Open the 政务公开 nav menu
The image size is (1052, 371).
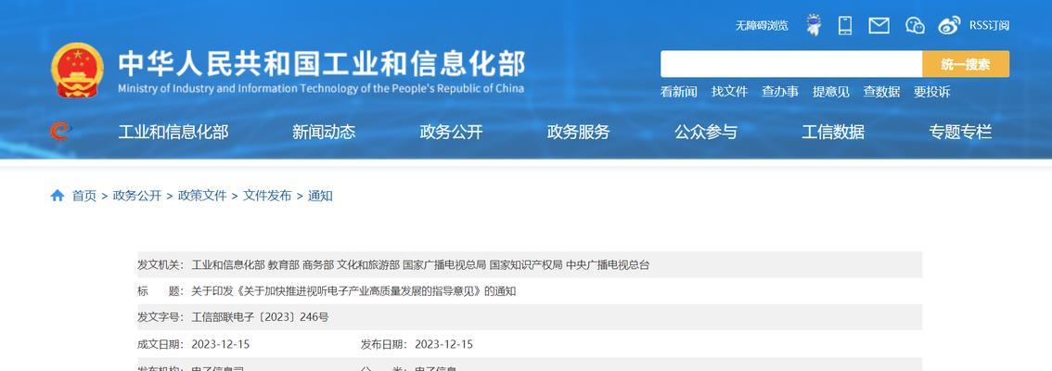451,132
